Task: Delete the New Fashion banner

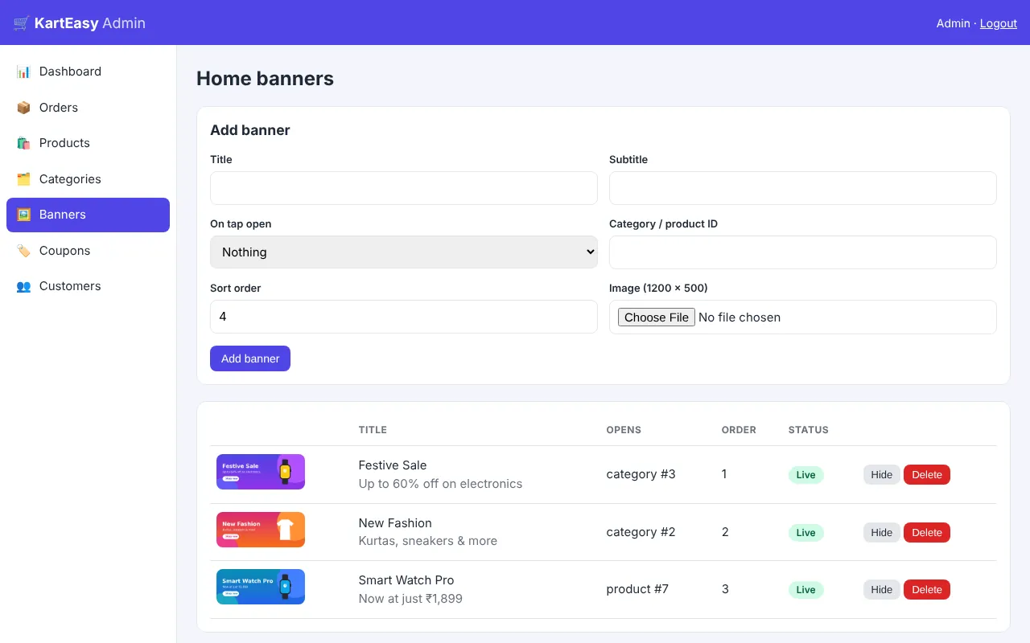Action: [927, 532]
